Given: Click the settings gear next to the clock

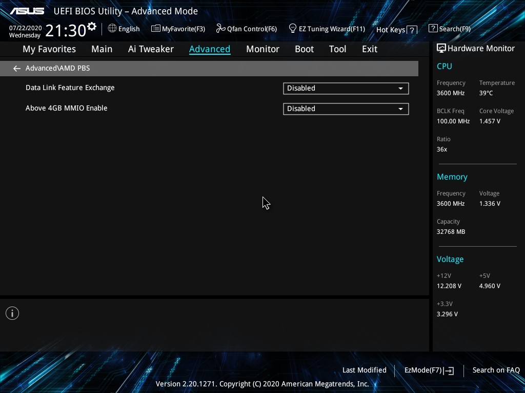Looking at the screenshot, I should coord(92,27).
